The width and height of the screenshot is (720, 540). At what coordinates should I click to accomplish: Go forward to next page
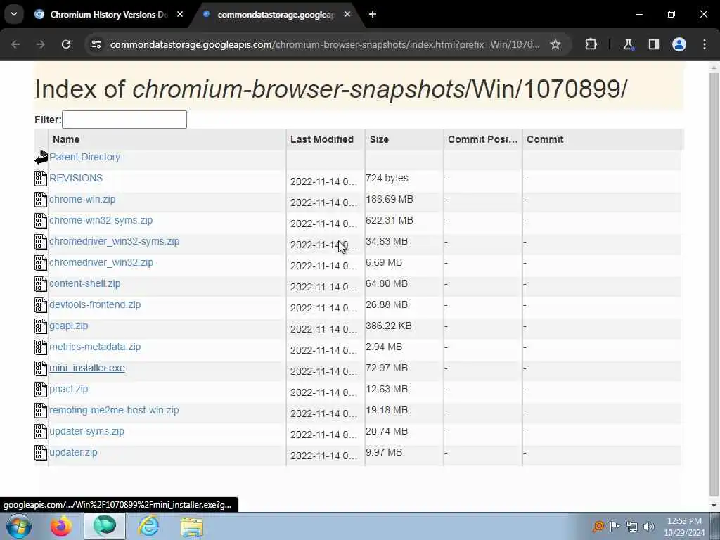click(41, 44)
